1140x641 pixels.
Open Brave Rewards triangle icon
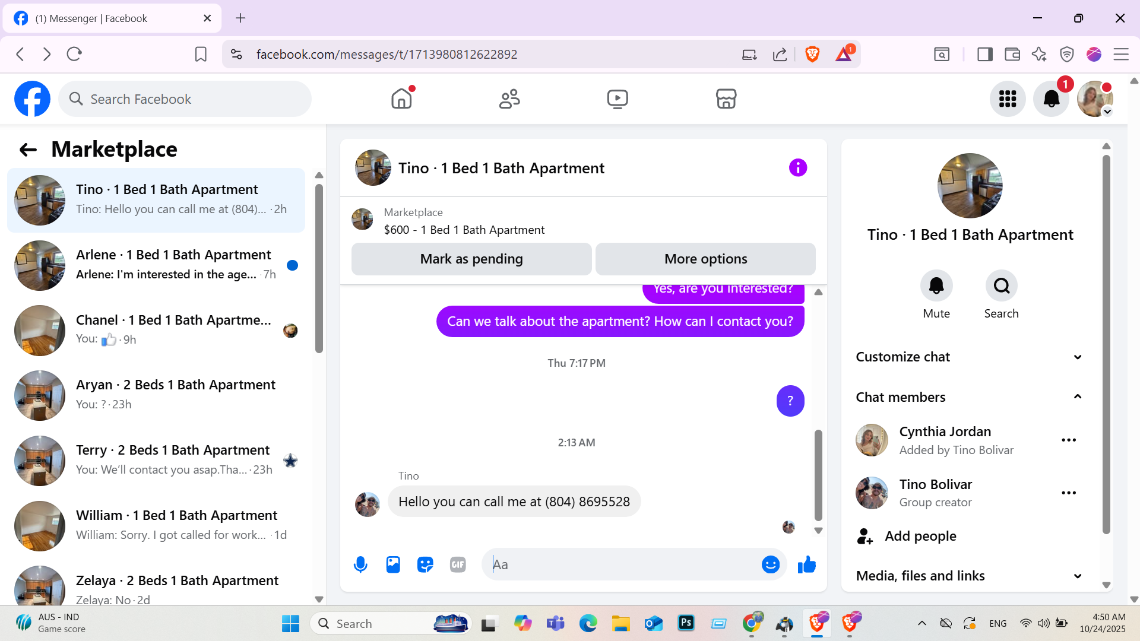pos(844,53)
